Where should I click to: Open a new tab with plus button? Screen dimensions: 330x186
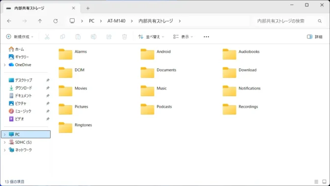(x=88, y=8)
